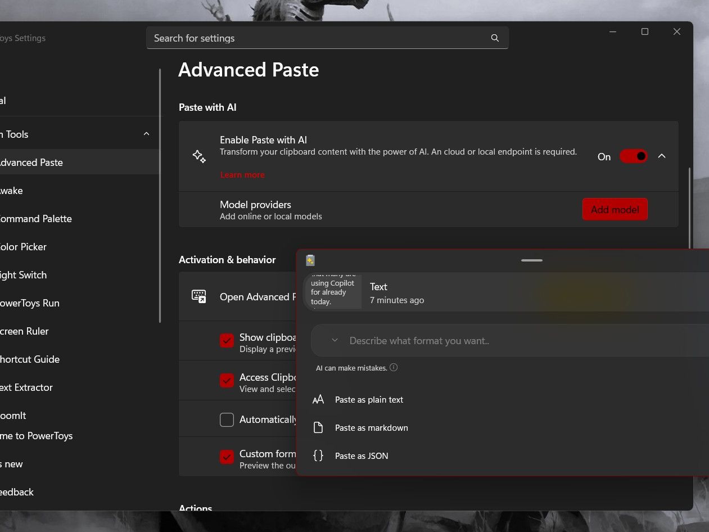Select Advanced Paste in the sidebar
The width and height of the screenshot is (709, 532).
[79, 163]
